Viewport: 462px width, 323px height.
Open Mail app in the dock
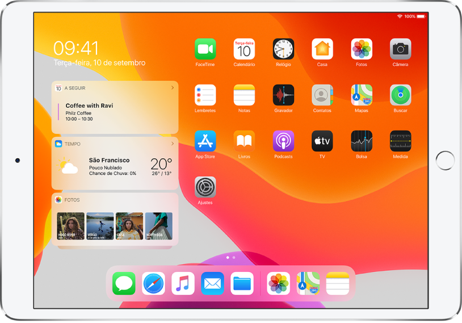[212, 283]
